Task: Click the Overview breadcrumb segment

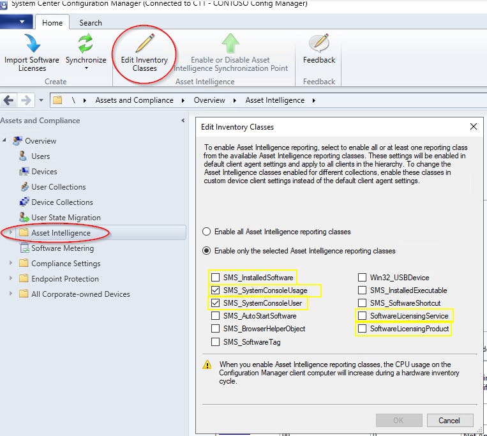Action: pos(209,100)
